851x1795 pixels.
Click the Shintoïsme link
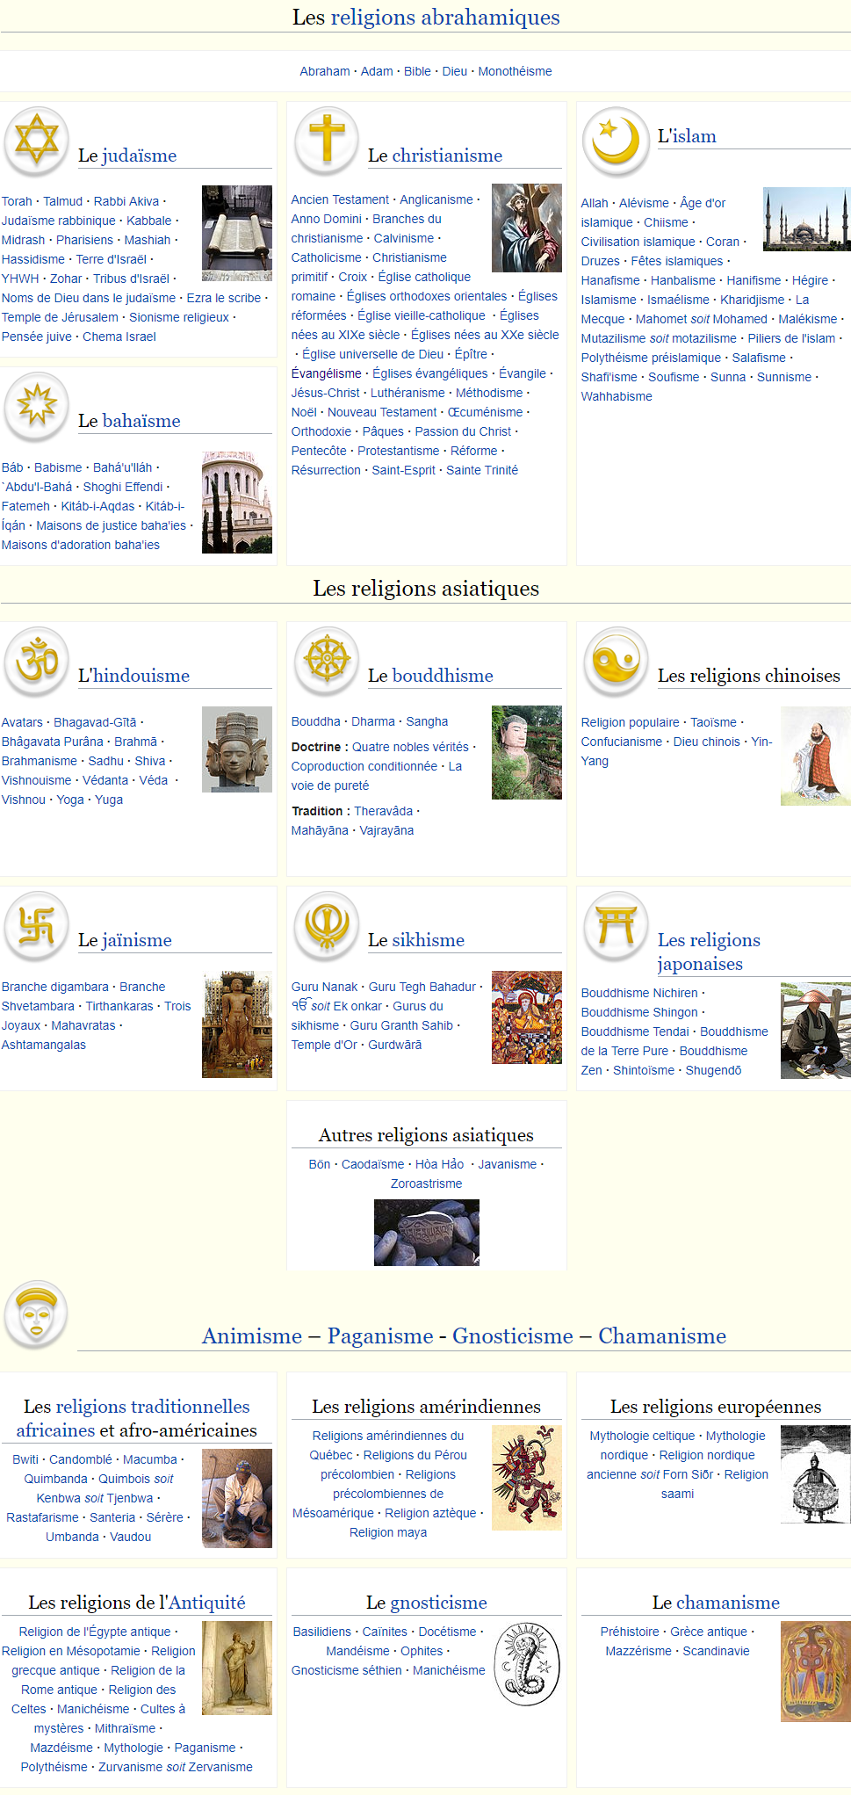coord(643,1070)
